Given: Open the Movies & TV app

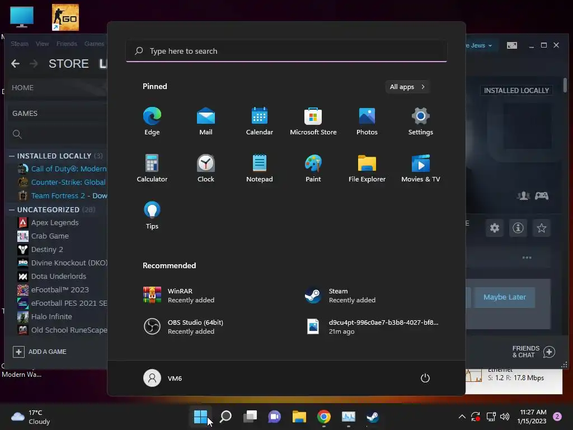Looking at the screenshot, I should click(421, 168).
